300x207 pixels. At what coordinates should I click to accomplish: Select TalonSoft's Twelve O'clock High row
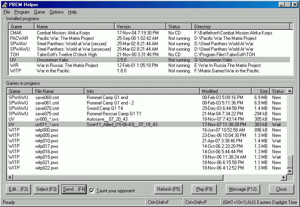click(150, 55)
